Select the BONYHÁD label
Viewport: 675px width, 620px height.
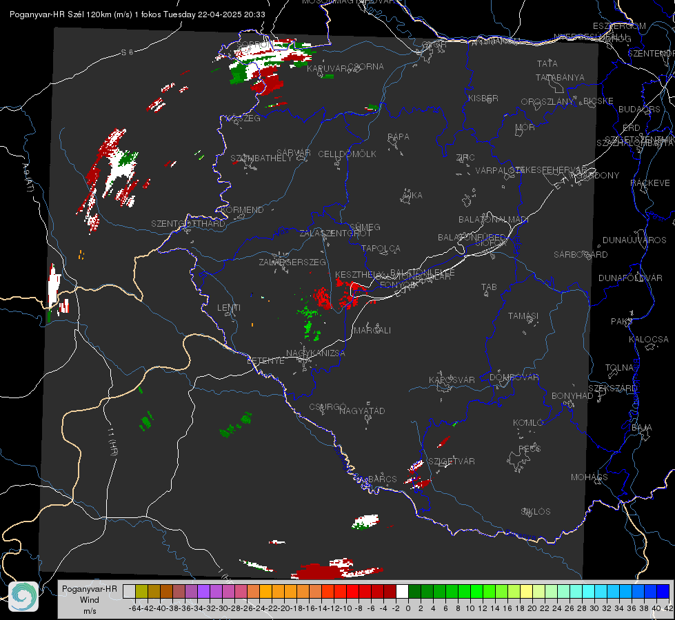click(x=572, y=396)
